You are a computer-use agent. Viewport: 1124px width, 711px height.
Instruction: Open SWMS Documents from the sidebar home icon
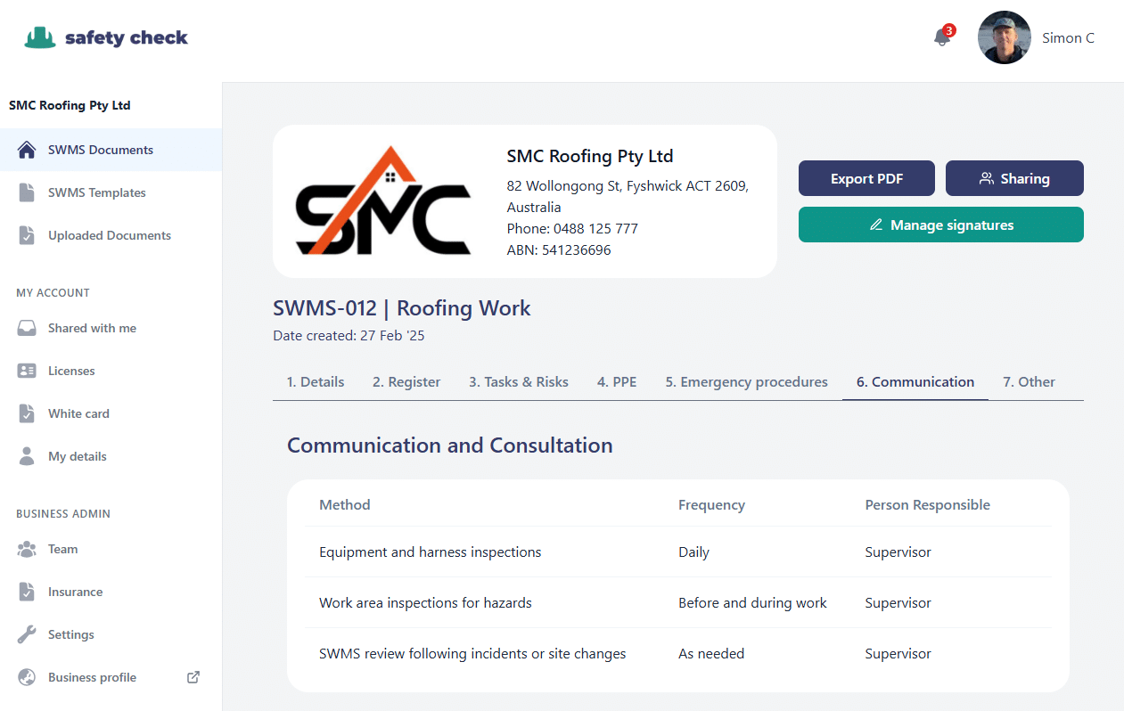pos(27,150)
